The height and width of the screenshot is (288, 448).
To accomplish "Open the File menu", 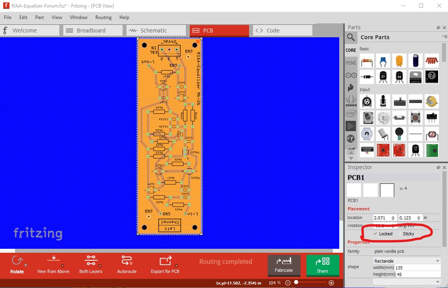I will 8,17.
